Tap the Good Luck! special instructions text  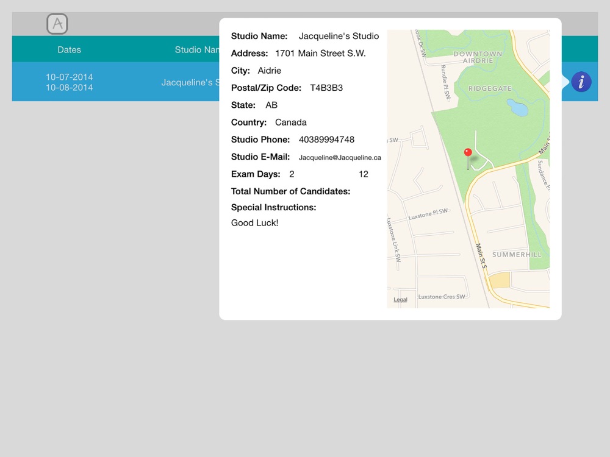(x=255, y=222)
